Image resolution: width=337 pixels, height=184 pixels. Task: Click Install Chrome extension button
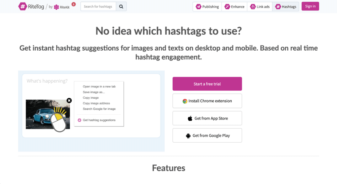(207, 101)
